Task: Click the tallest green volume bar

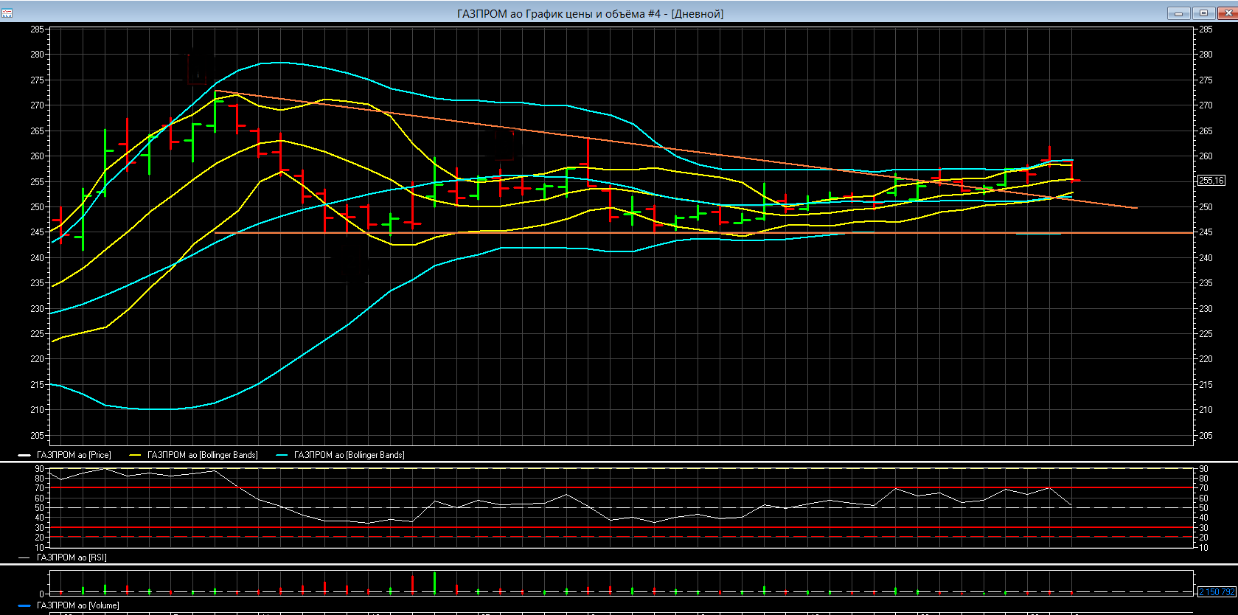Action: [x=435, y=583]
